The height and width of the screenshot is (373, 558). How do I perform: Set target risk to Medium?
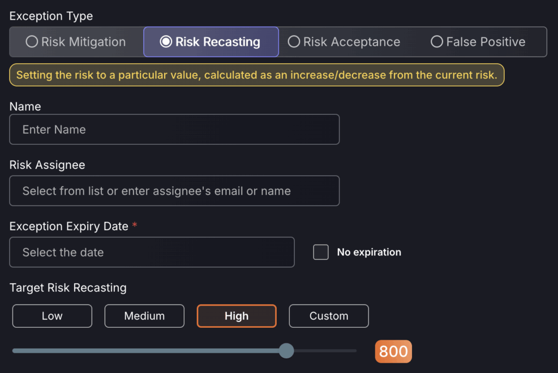pos(144,316)
